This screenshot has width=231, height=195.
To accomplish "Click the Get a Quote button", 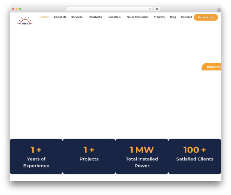I will pos(206,17).
